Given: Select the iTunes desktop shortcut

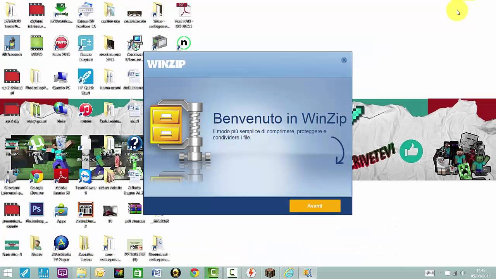Looking at the screenshot, I should coord(86,113).
